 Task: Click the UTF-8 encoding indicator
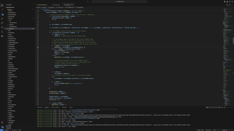(x=214, y=130)
